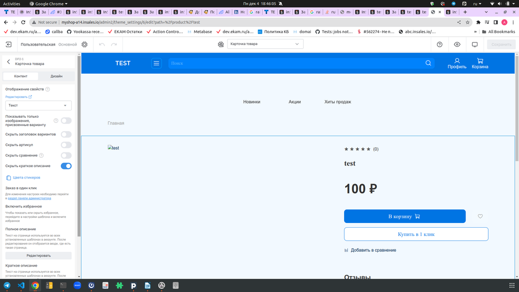Image resolution: width=519 pixels, height=292 pixels.
Task: Toggle 'Скрыть краткое описание' switch off
Action: click(x=66, y=166)
